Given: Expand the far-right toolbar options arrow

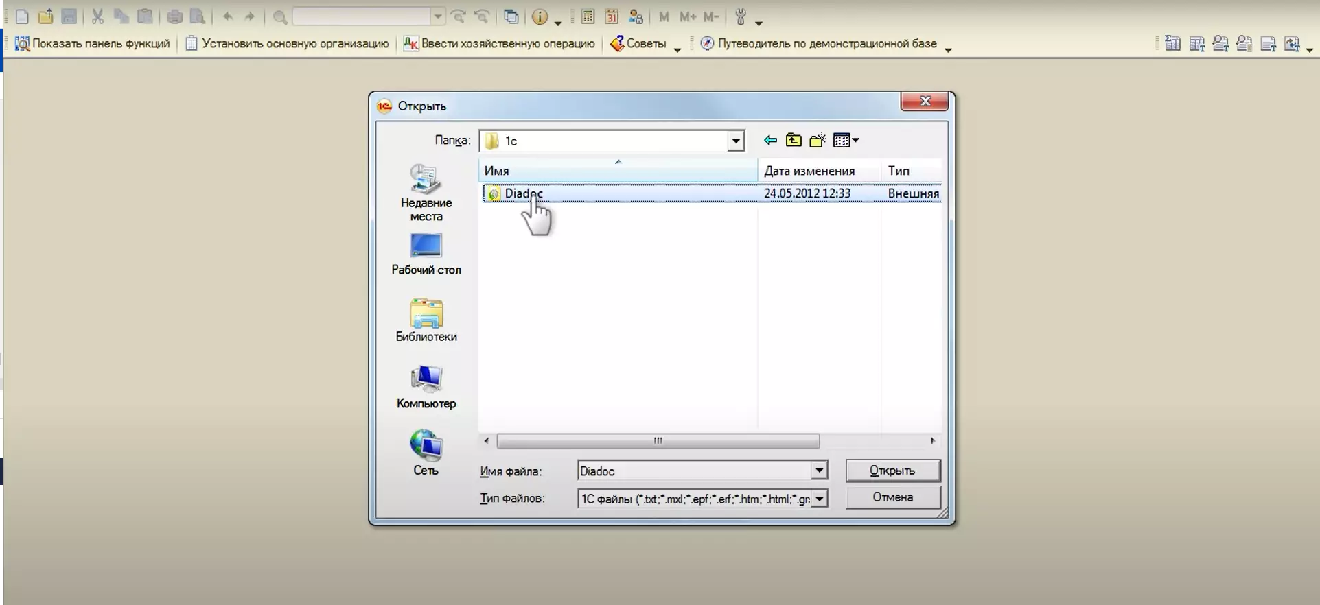Looking at the screenshot, I should coord(1310,49).
